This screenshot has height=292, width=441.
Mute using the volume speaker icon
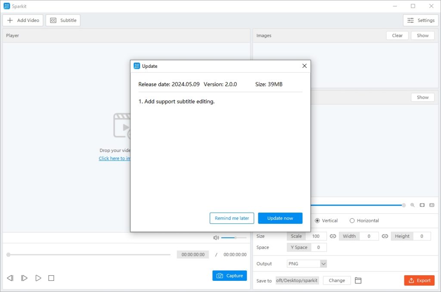(x=216, y=238)
